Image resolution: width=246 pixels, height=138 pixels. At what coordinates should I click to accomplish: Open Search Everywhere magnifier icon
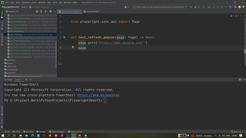tap(235, 7)
